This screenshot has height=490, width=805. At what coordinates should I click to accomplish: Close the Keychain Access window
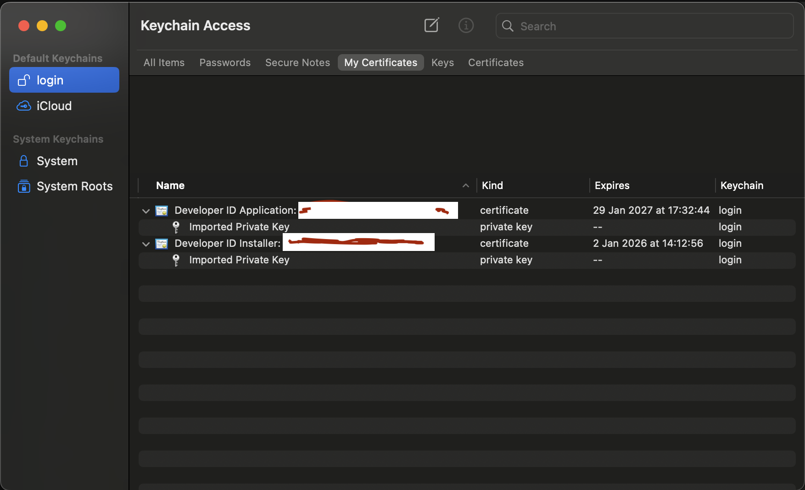click(24, 26)
